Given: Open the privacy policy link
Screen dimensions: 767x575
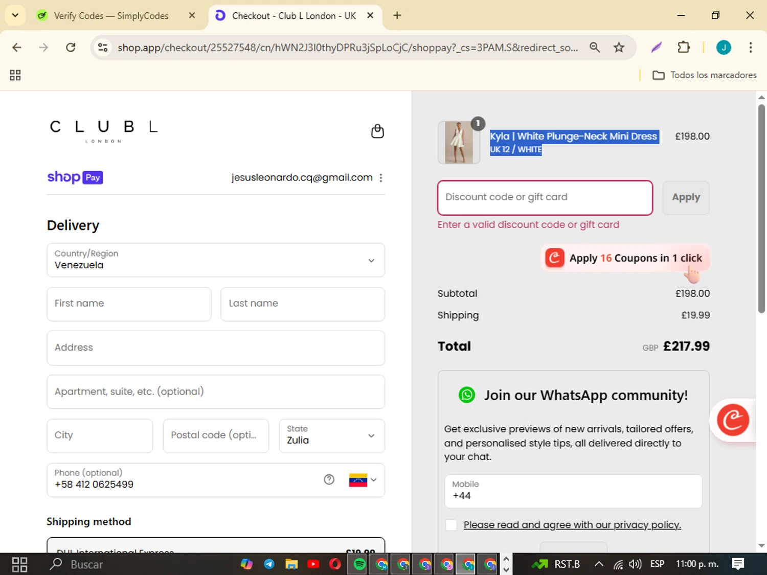Looking at the screenshot, I should [x=572, y=525].
